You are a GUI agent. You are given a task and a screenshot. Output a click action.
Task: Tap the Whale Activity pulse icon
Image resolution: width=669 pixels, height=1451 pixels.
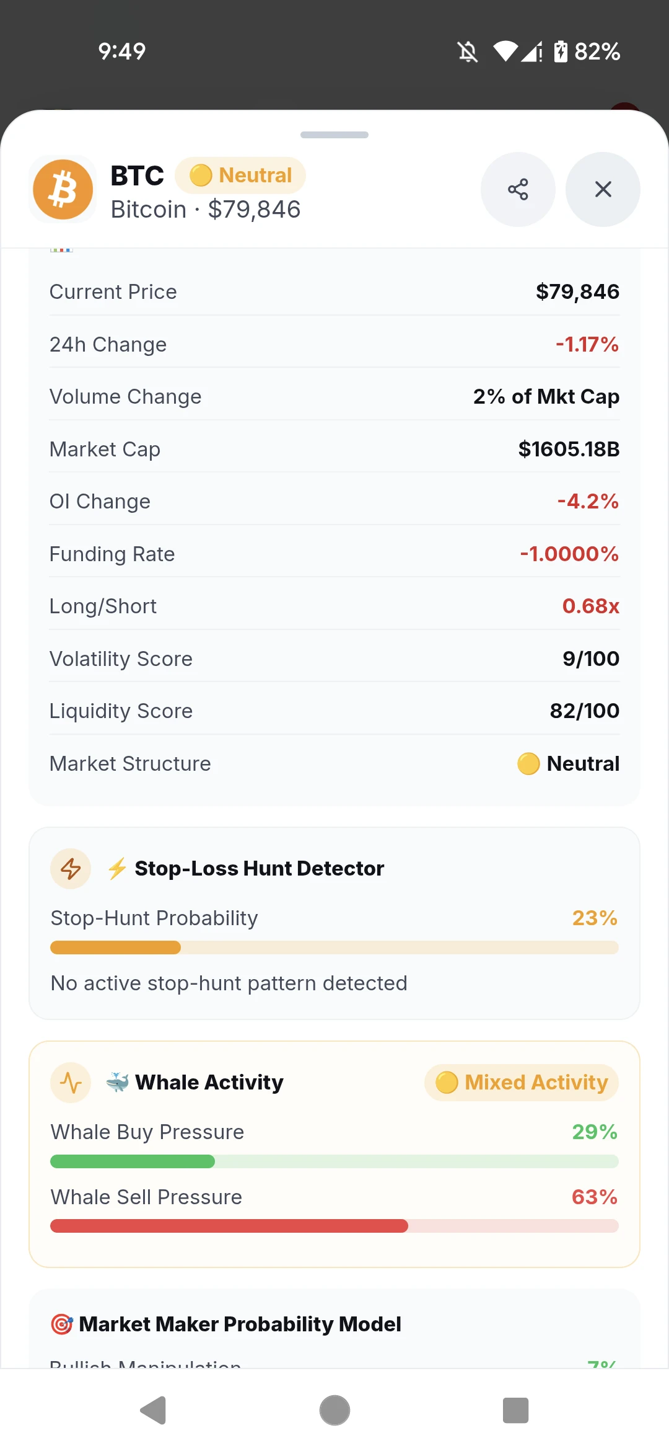(x=71, y=1083)
